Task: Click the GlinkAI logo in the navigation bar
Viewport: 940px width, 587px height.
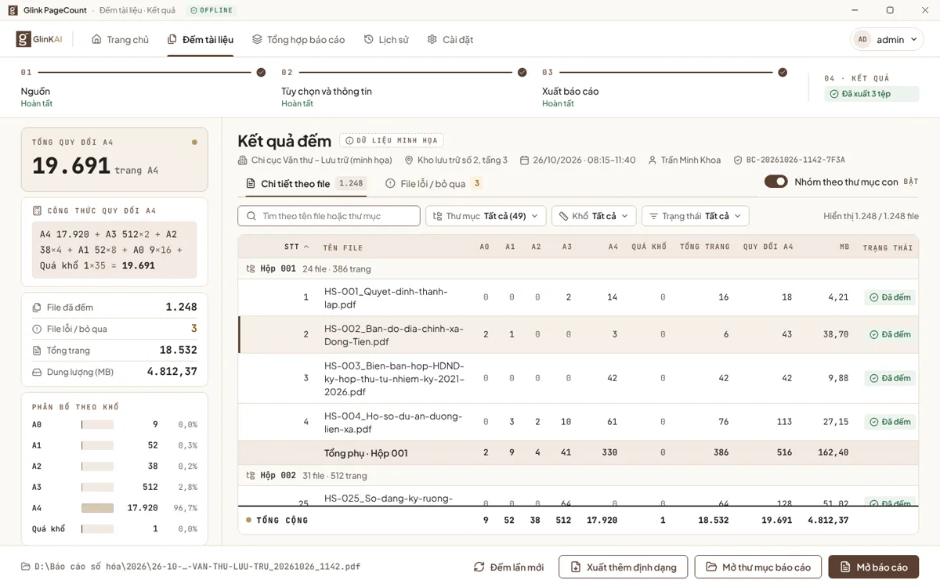Action: (39, 39)
